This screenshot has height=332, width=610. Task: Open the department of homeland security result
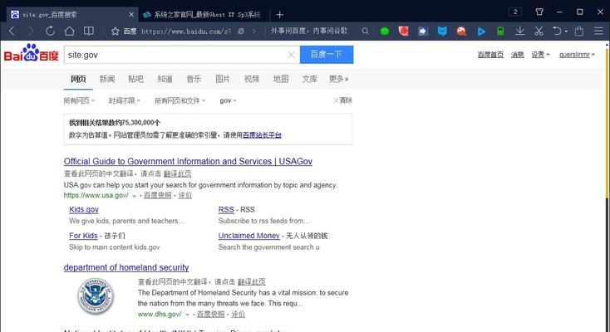126,267
